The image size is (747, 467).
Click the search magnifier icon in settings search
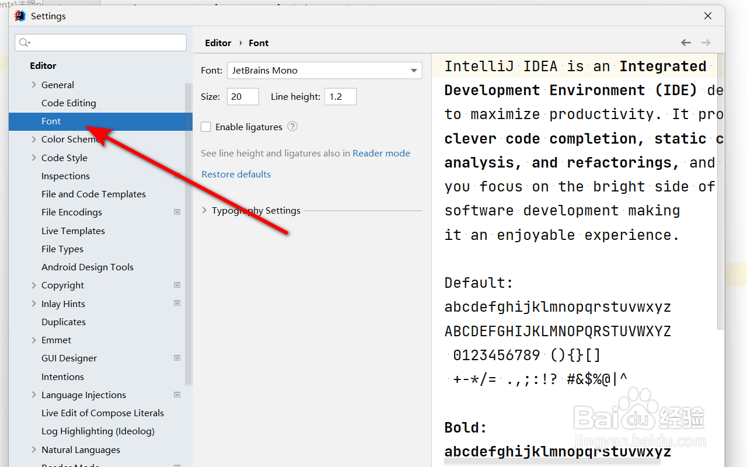point(24,43)
